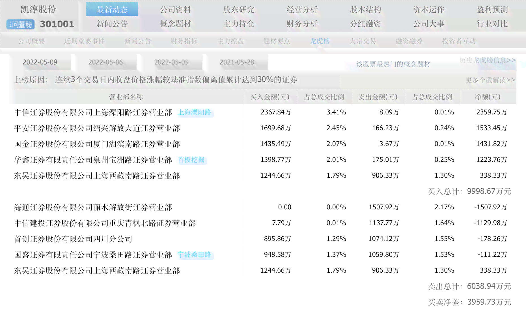This screenshot has width=526, height=317.
Task: Select 中信证券上海溧阳路证券营业部 row name
Action: 93,112
